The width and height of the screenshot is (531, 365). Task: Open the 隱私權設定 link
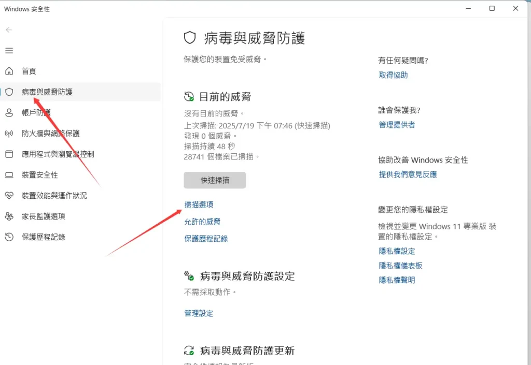coord(397,251)
